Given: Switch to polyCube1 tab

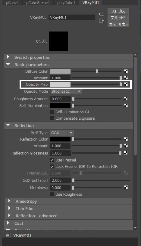Looking at the screenshot, I should (x=66, y=2).
